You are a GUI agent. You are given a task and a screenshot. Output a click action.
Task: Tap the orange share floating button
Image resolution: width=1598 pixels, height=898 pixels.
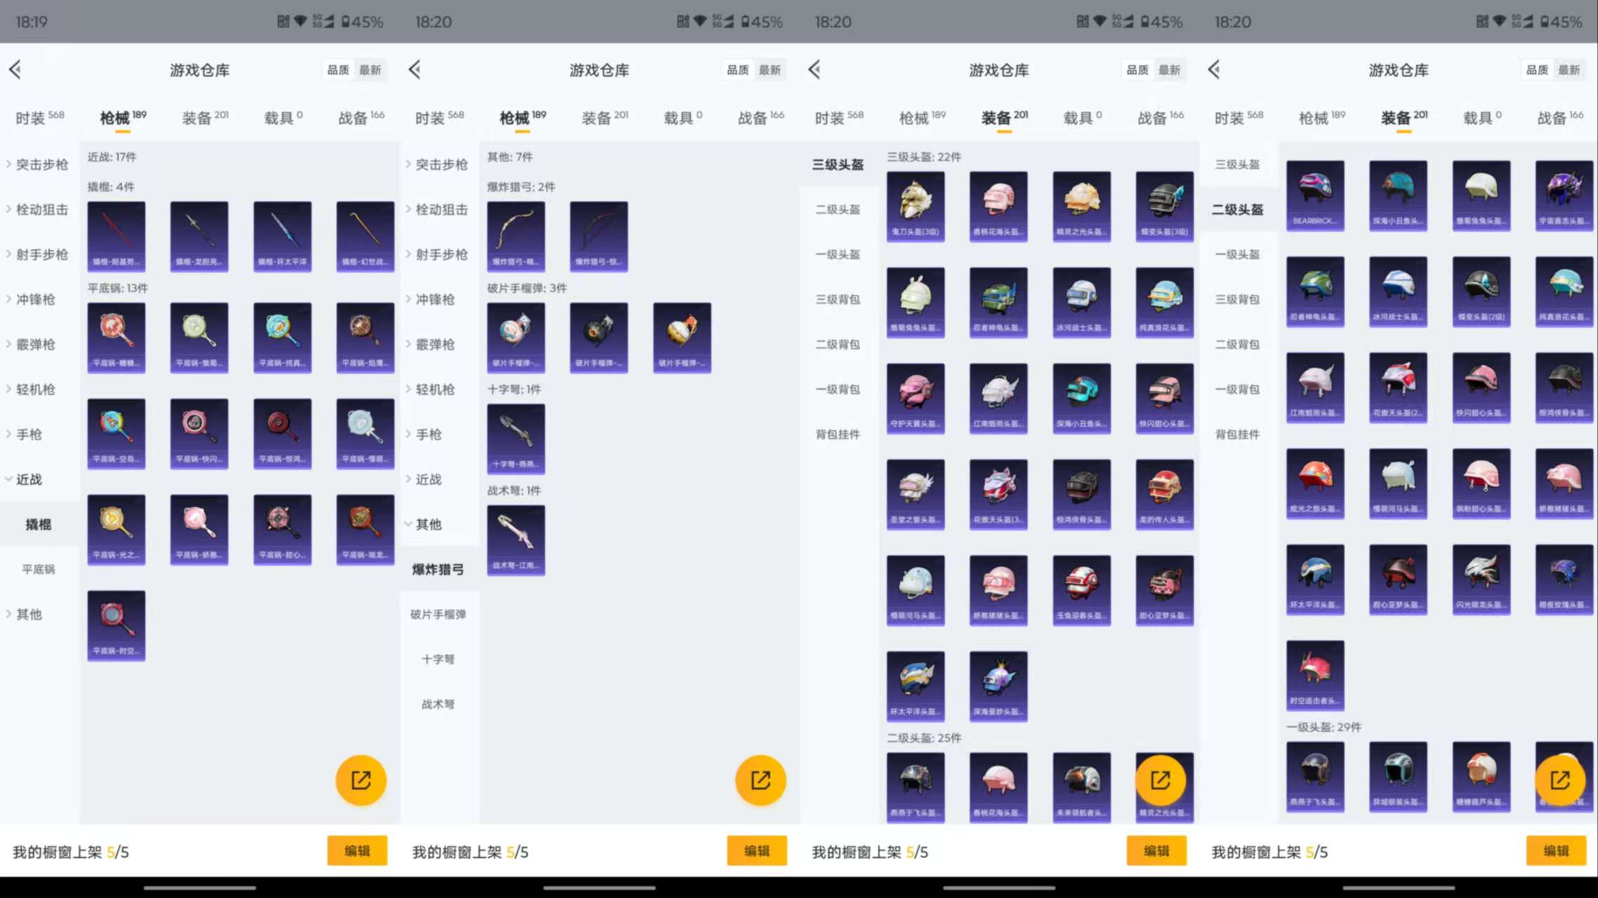[360, 779]
